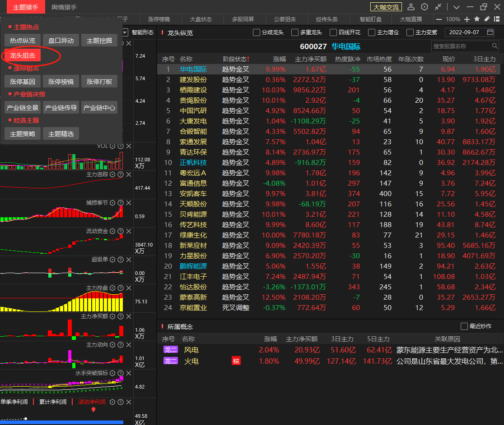Open the user account icon
This screenshot has width=504, height=425.
[x=411, y=7]
